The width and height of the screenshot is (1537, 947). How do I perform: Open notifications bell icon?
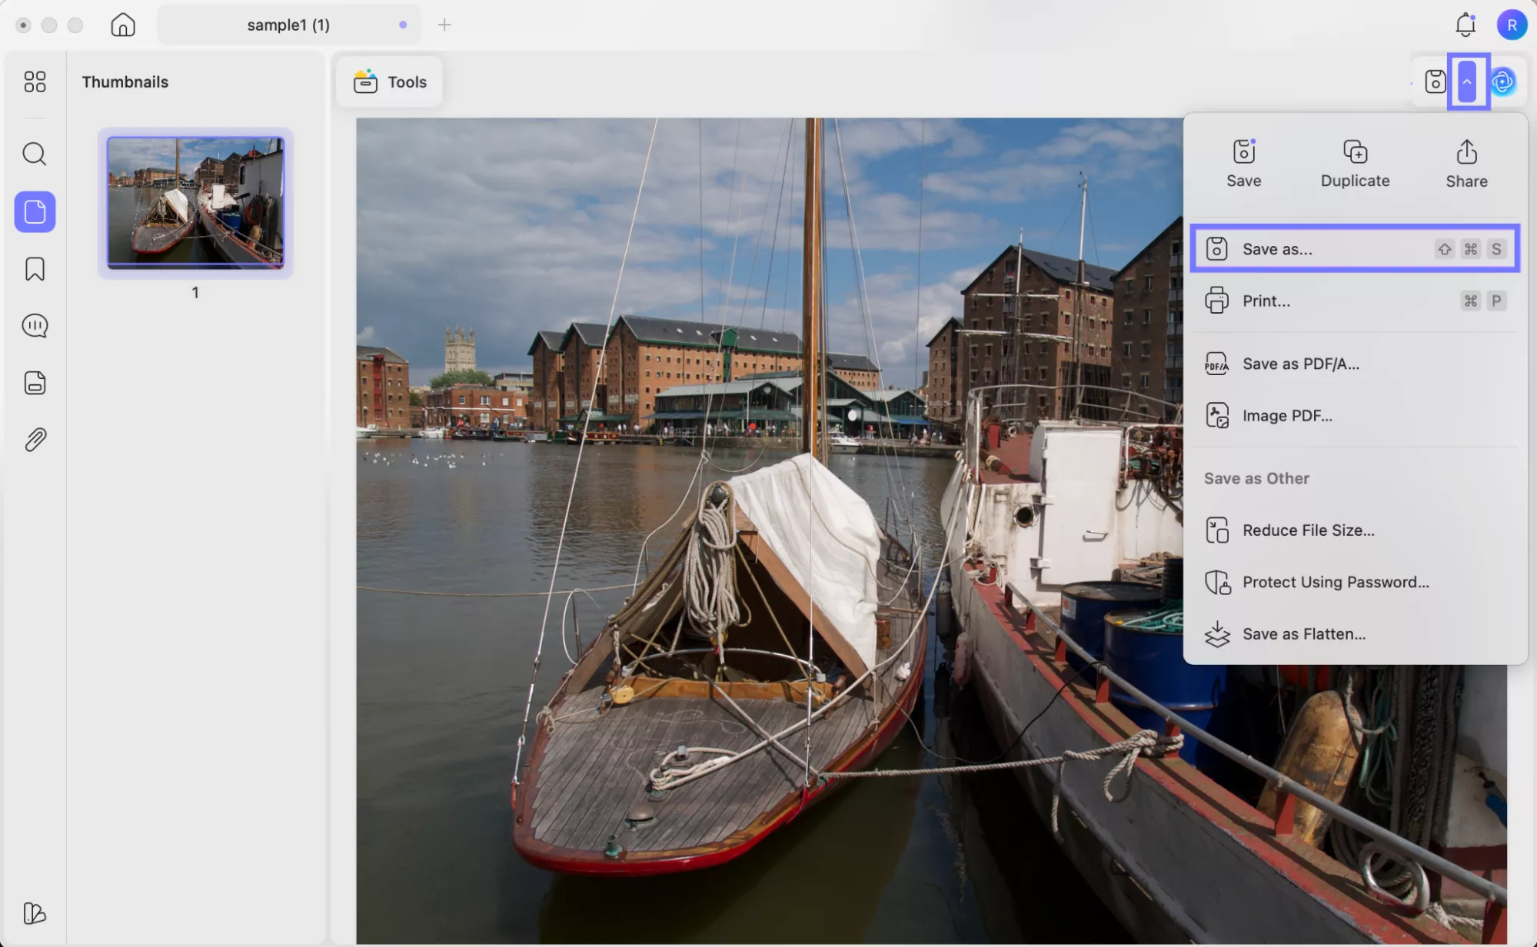(x=1465, y=25)
